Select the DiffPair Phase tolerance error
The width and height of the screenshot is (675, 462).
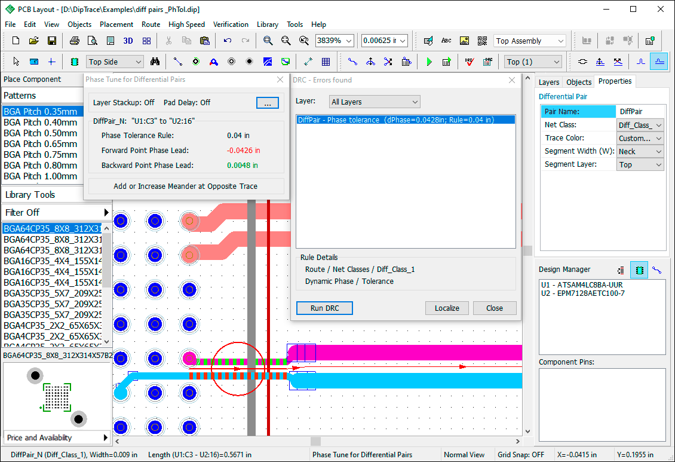[406, 120]
